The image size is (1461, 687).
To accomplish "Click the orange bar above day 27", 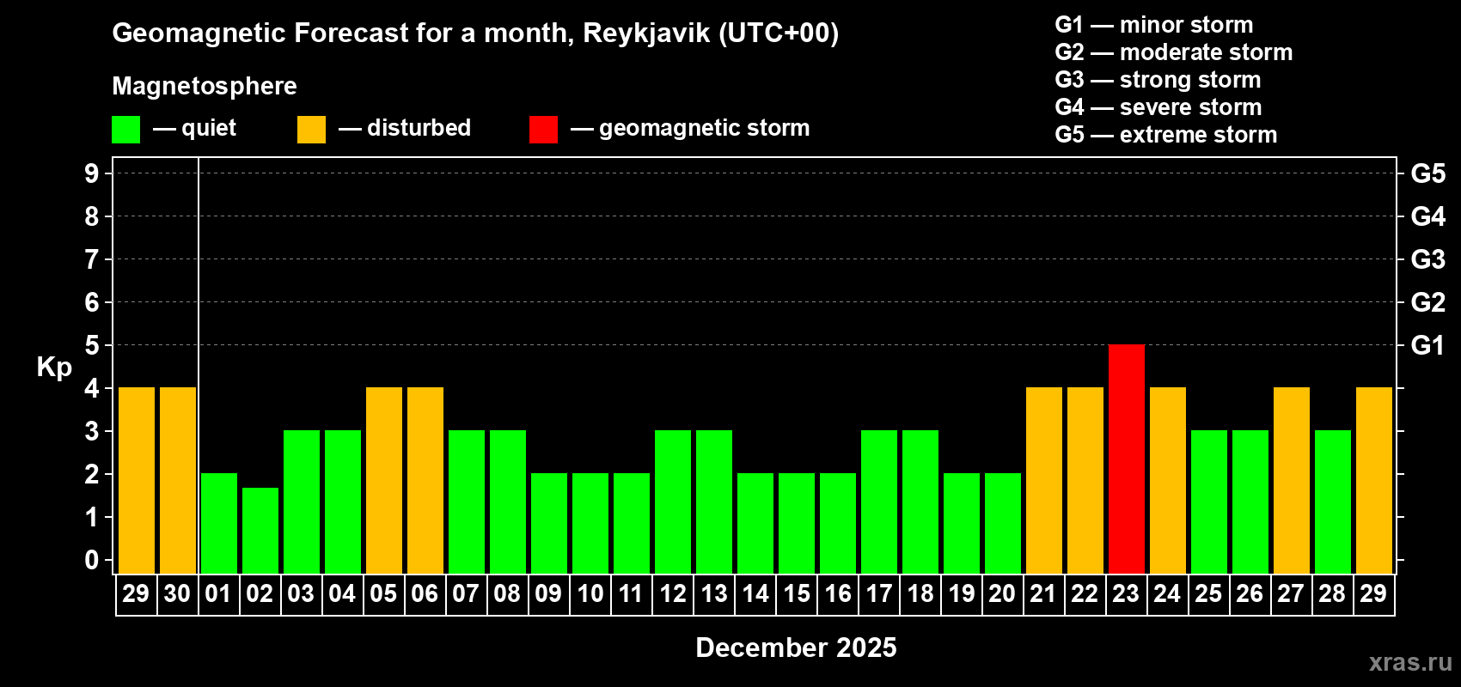I will [x=1291, y=480].
